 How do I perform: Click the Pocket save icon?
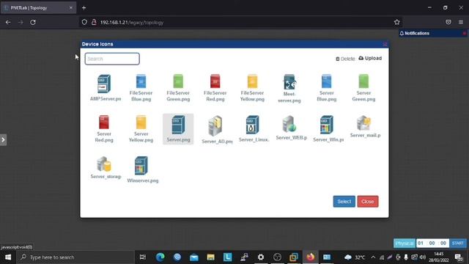[x=448, y=22]
